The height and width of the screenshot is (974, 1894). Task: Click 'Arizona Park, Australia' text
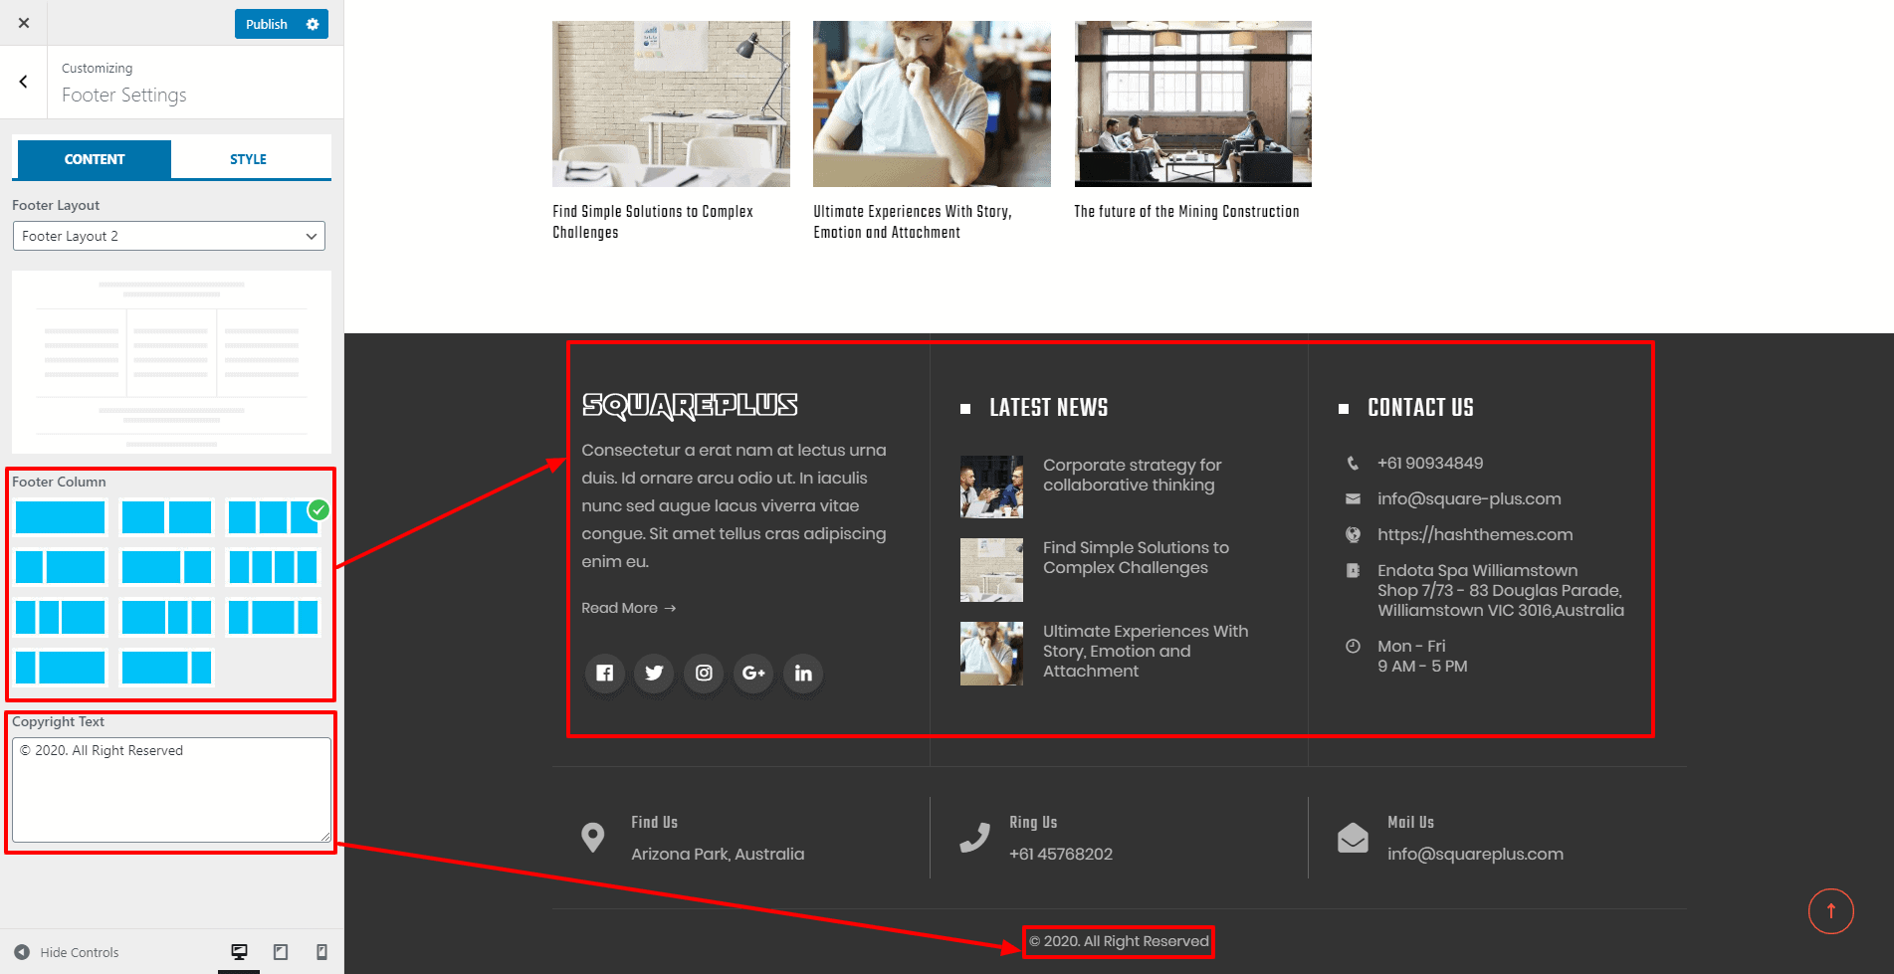718,855
